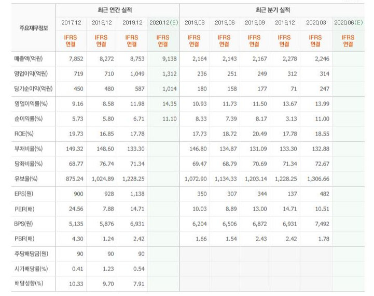Image resolution: width=374 pixels, height=296 pixels.
Task: Select the 9,138 estimated sales value
Action: (x=169, y=59)
